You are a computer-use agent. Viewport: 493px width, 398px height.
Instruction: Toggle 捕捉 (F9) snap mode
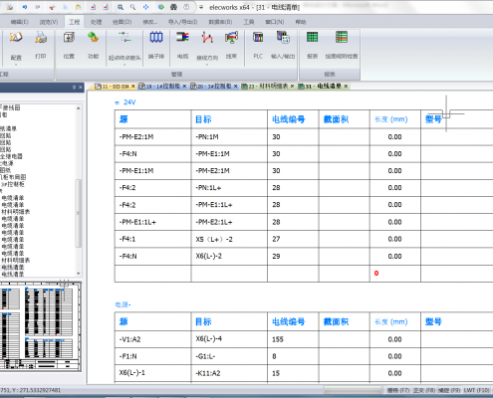click(x=449, y=390)
